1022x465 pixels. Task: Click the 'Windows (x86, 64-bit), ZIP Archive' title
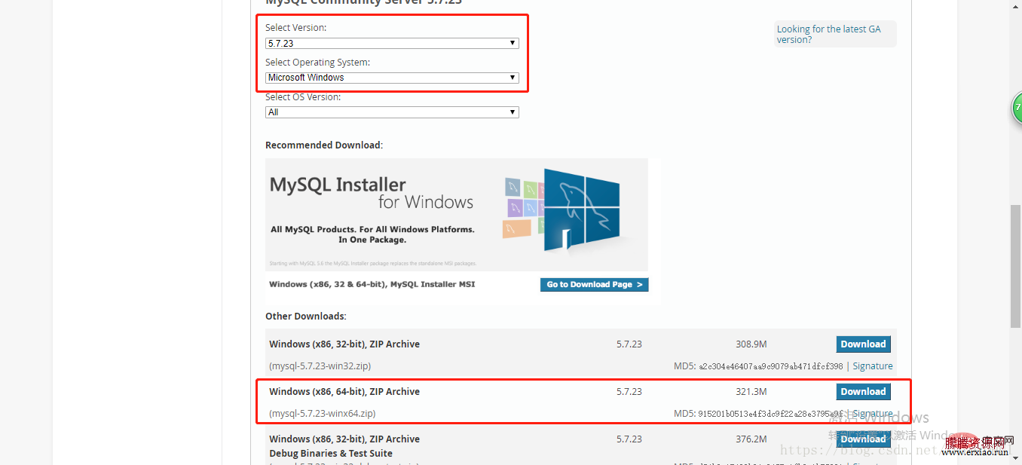tap(344, 392)
